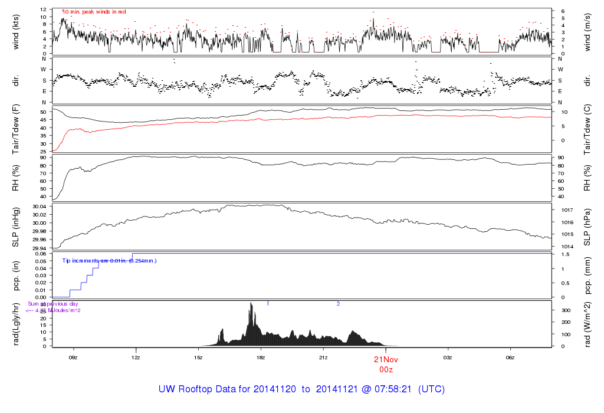Click the purple '2' marker in radiation panel
This screenshot has width=604, height=413.
(338, 303)
